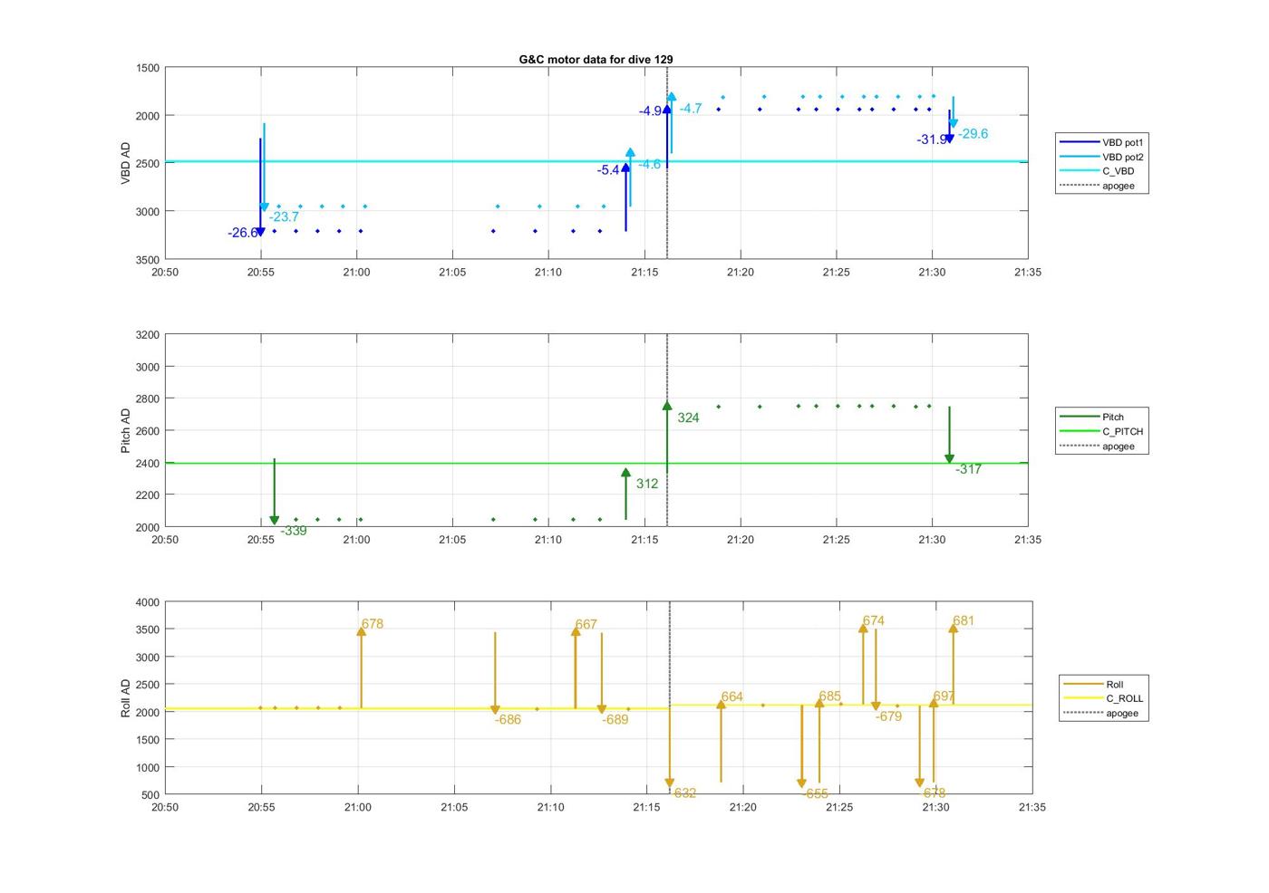Click the "-5.4" VBD data label
This screenshot has width=1269, height=893.
[x=608, y=170]
